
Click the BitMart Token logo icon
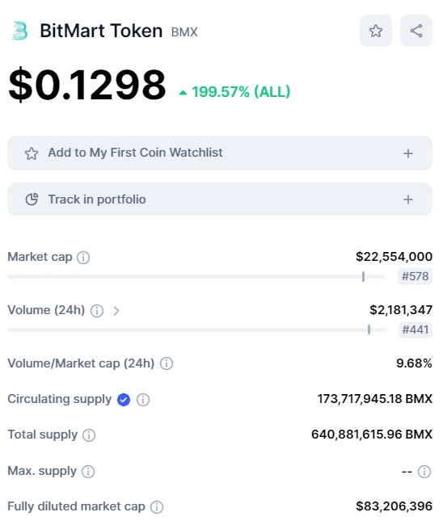(x=19, y=31)
